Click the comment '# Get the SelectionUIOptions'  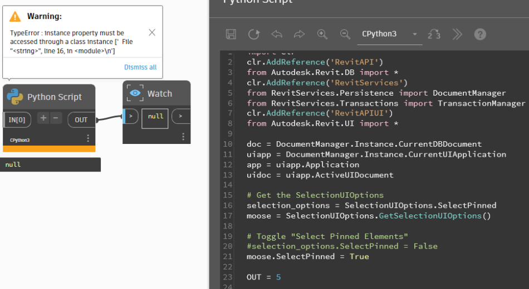[x=315, y=196]
